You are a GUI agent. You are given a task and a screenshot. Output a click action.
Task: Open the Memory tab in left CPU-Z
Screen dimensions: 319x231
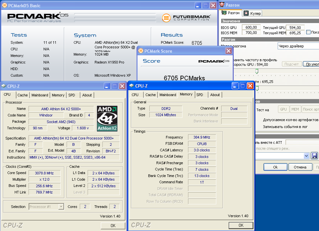[x=58, y=95]
